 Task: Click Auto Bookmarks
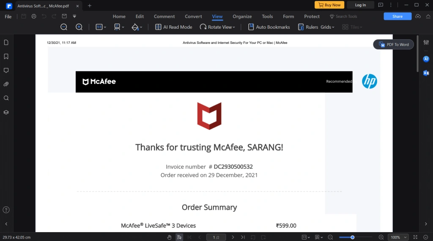click(x=269, y=27)
